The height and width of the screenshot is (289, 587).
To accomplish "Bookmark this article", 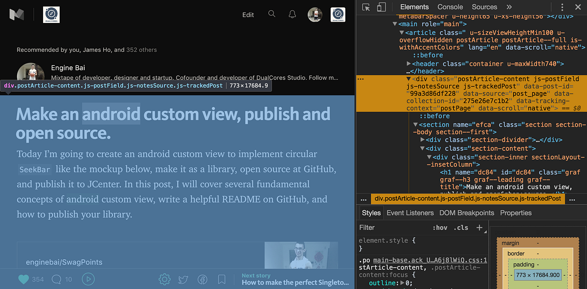I will pyautogui.click(x=222, y=279).
